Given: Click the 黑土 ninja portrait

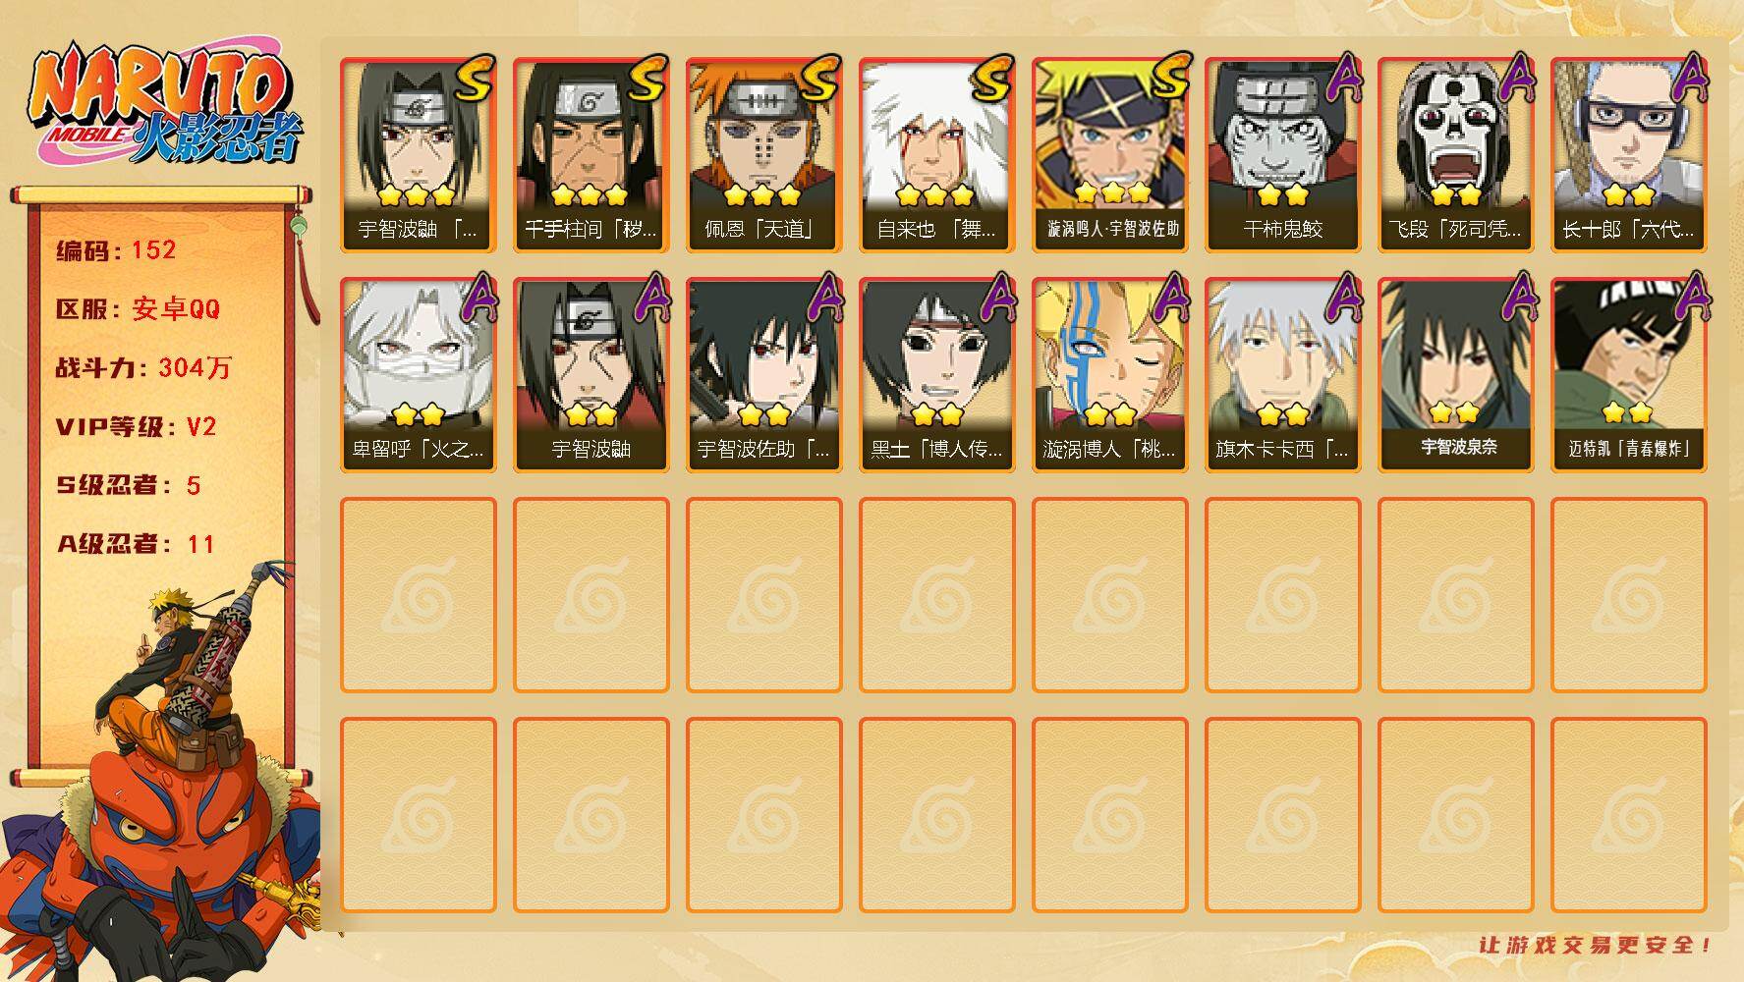Looking at the screenshot, I should point(936,375).
